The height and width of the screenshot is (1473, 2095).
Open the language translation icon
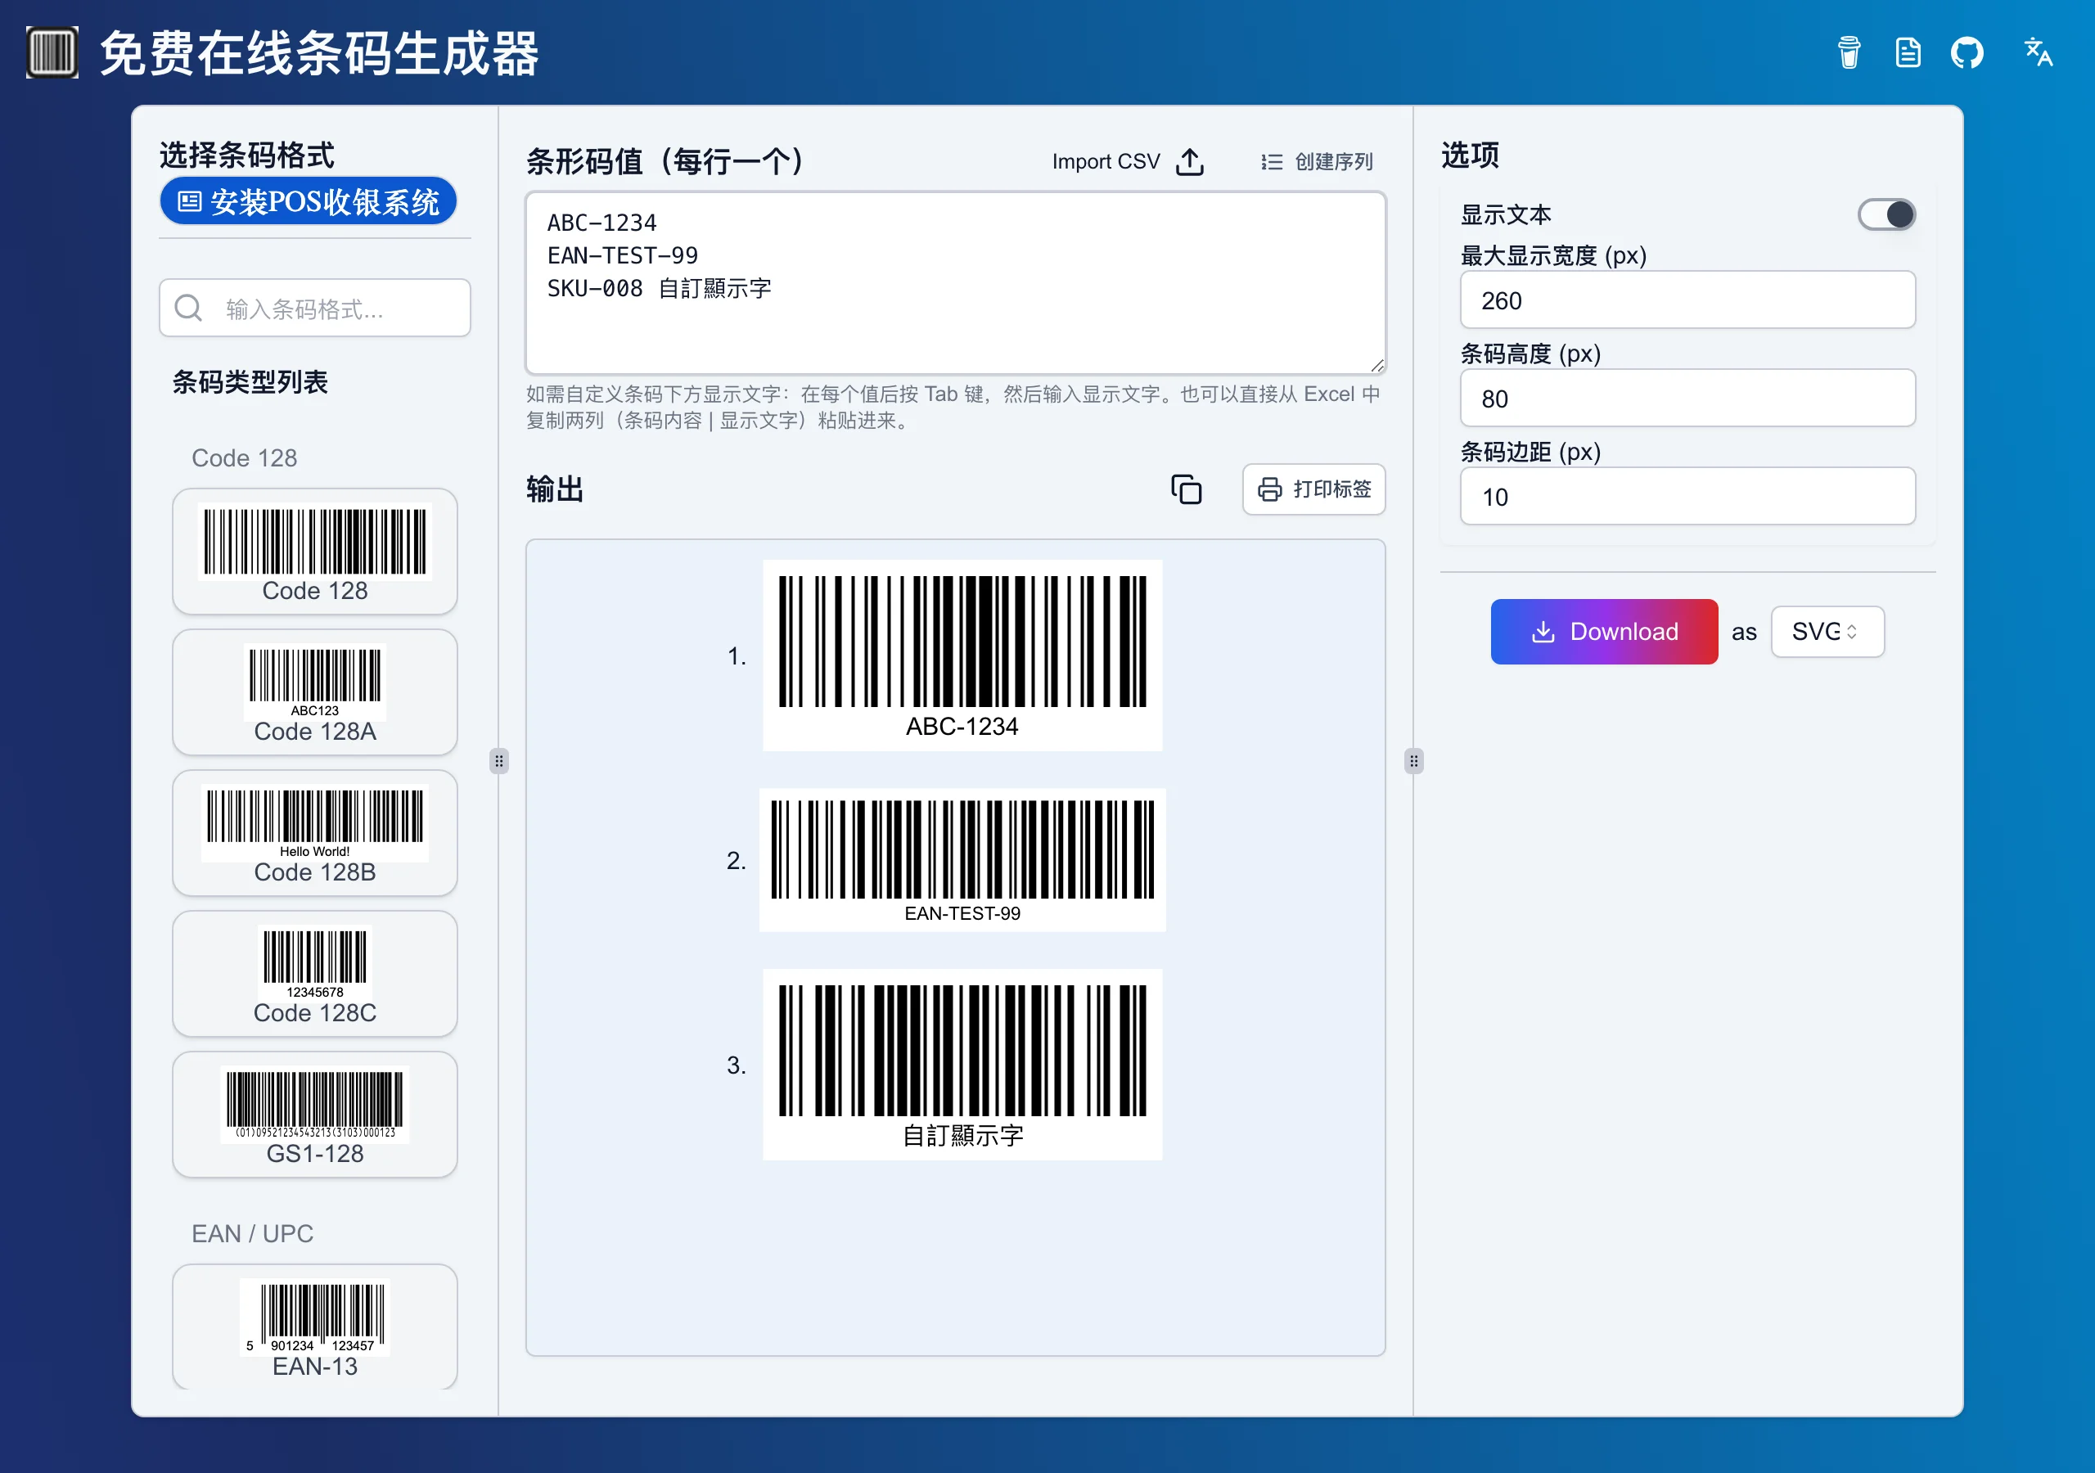point(2038,52)
